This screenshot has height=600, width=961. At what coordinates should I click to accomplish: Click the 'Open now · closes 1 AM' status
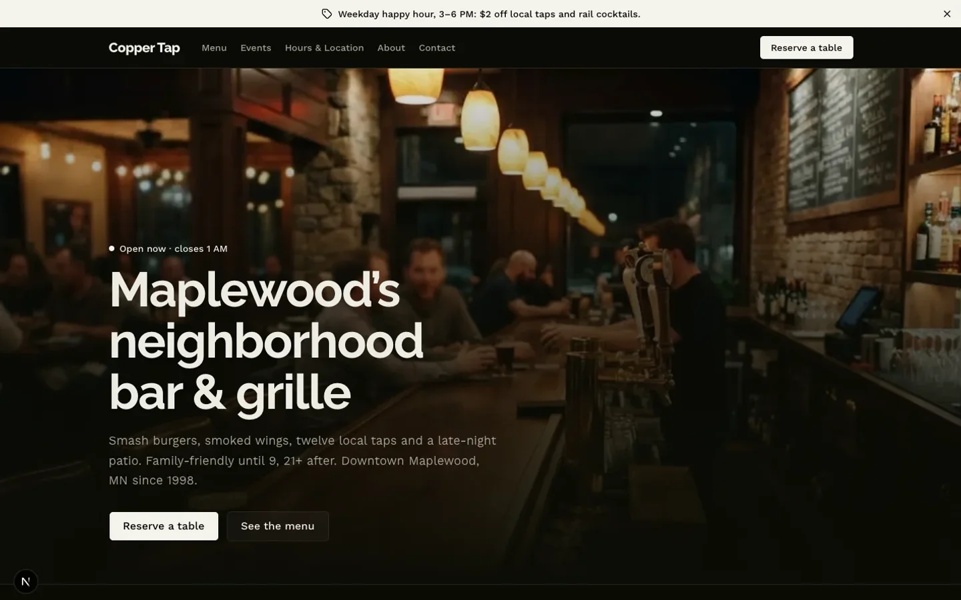(x=168, y=249)
